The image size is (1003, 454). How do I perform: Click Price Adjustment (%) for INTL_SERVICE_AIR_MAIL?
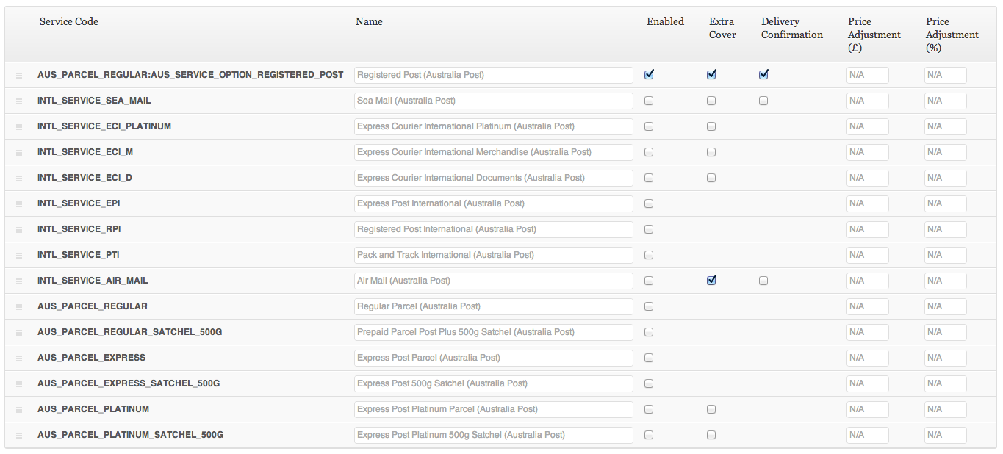coord(946,281)
